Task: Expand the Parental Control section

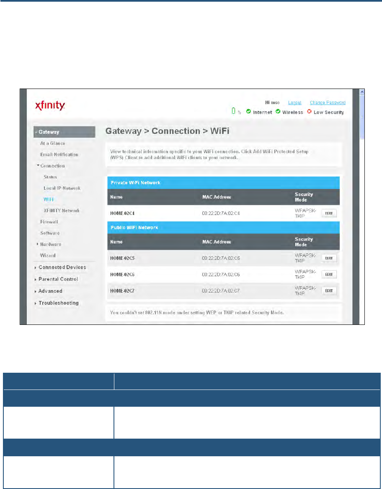Action: (57, 279)
